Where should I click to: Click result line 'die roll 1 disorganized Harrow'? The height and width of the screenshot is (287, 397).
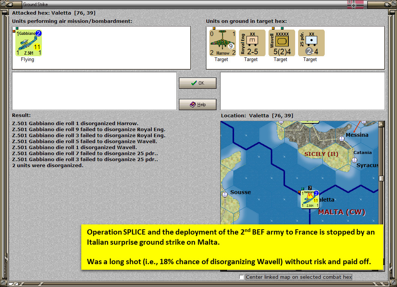click(75, 123)
